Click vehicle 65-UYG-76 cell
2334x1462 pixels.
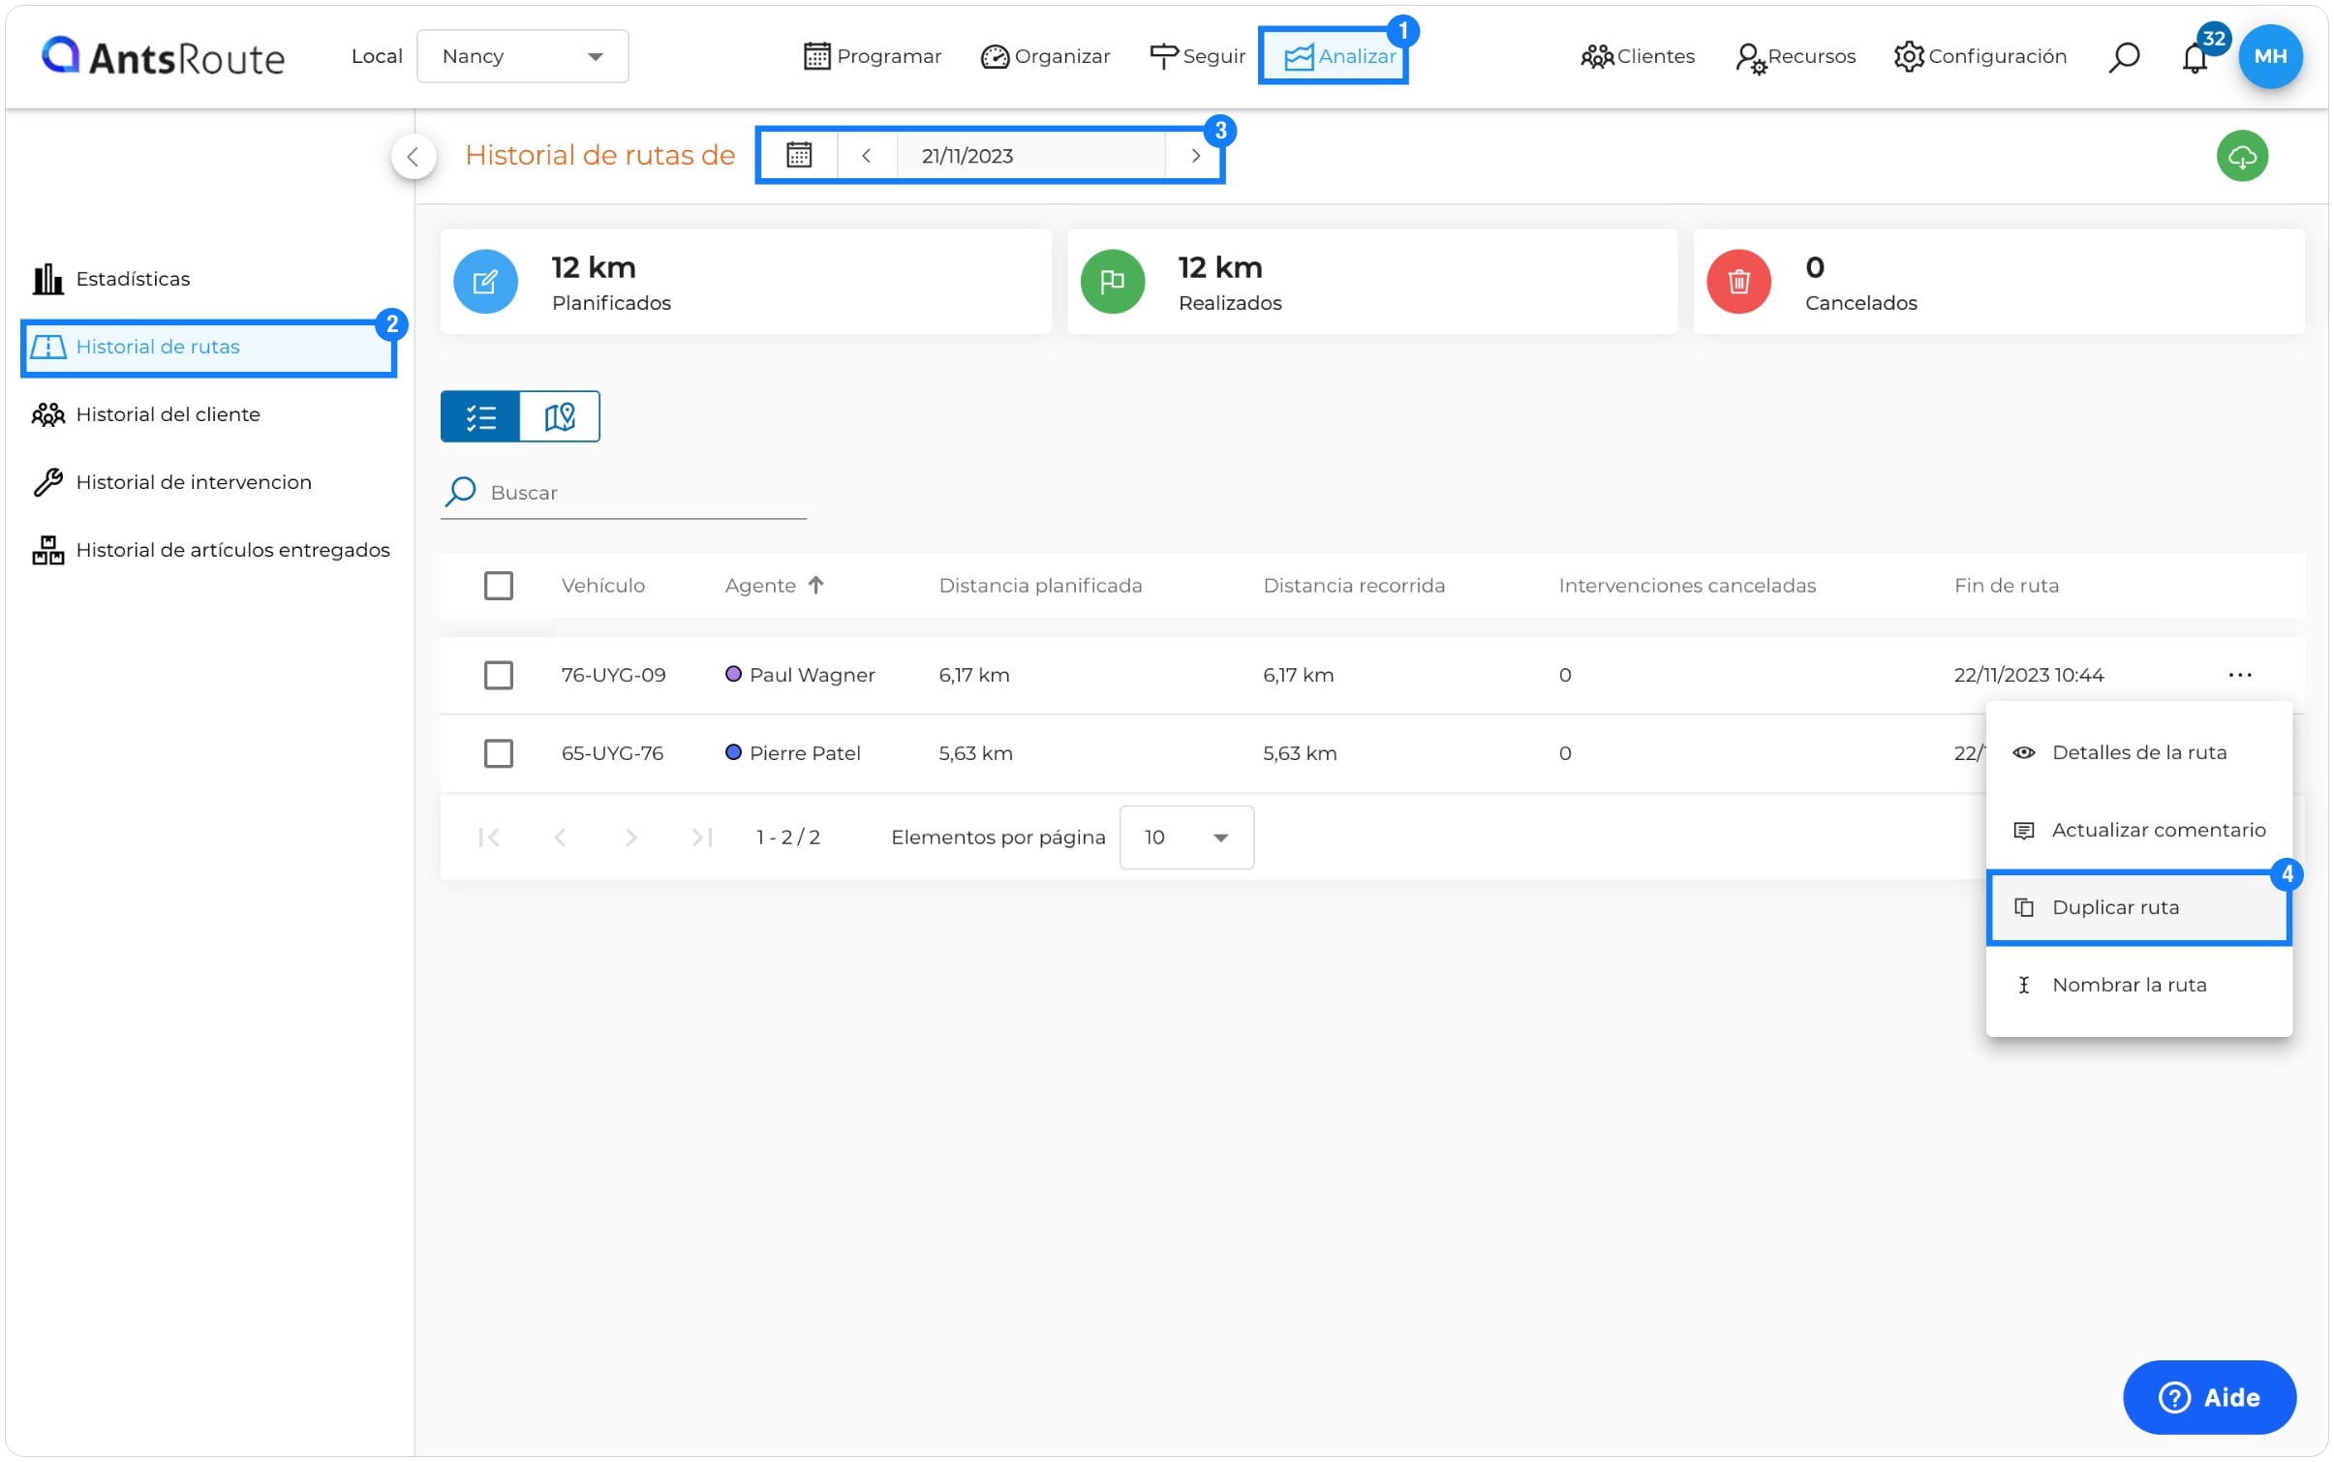pos(612,753)
